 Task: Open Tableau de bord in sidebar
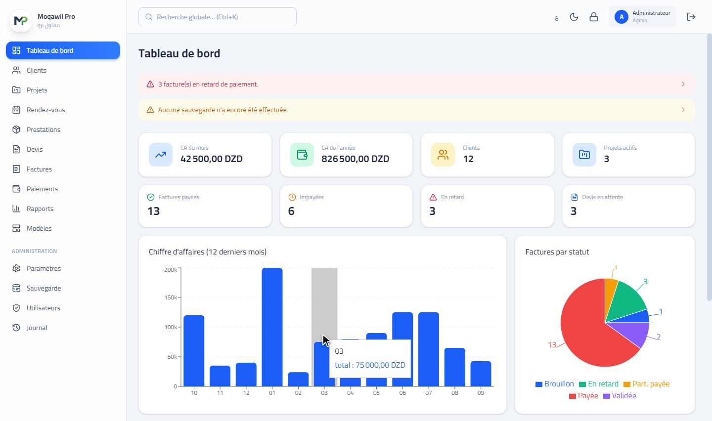pos(63,50)
